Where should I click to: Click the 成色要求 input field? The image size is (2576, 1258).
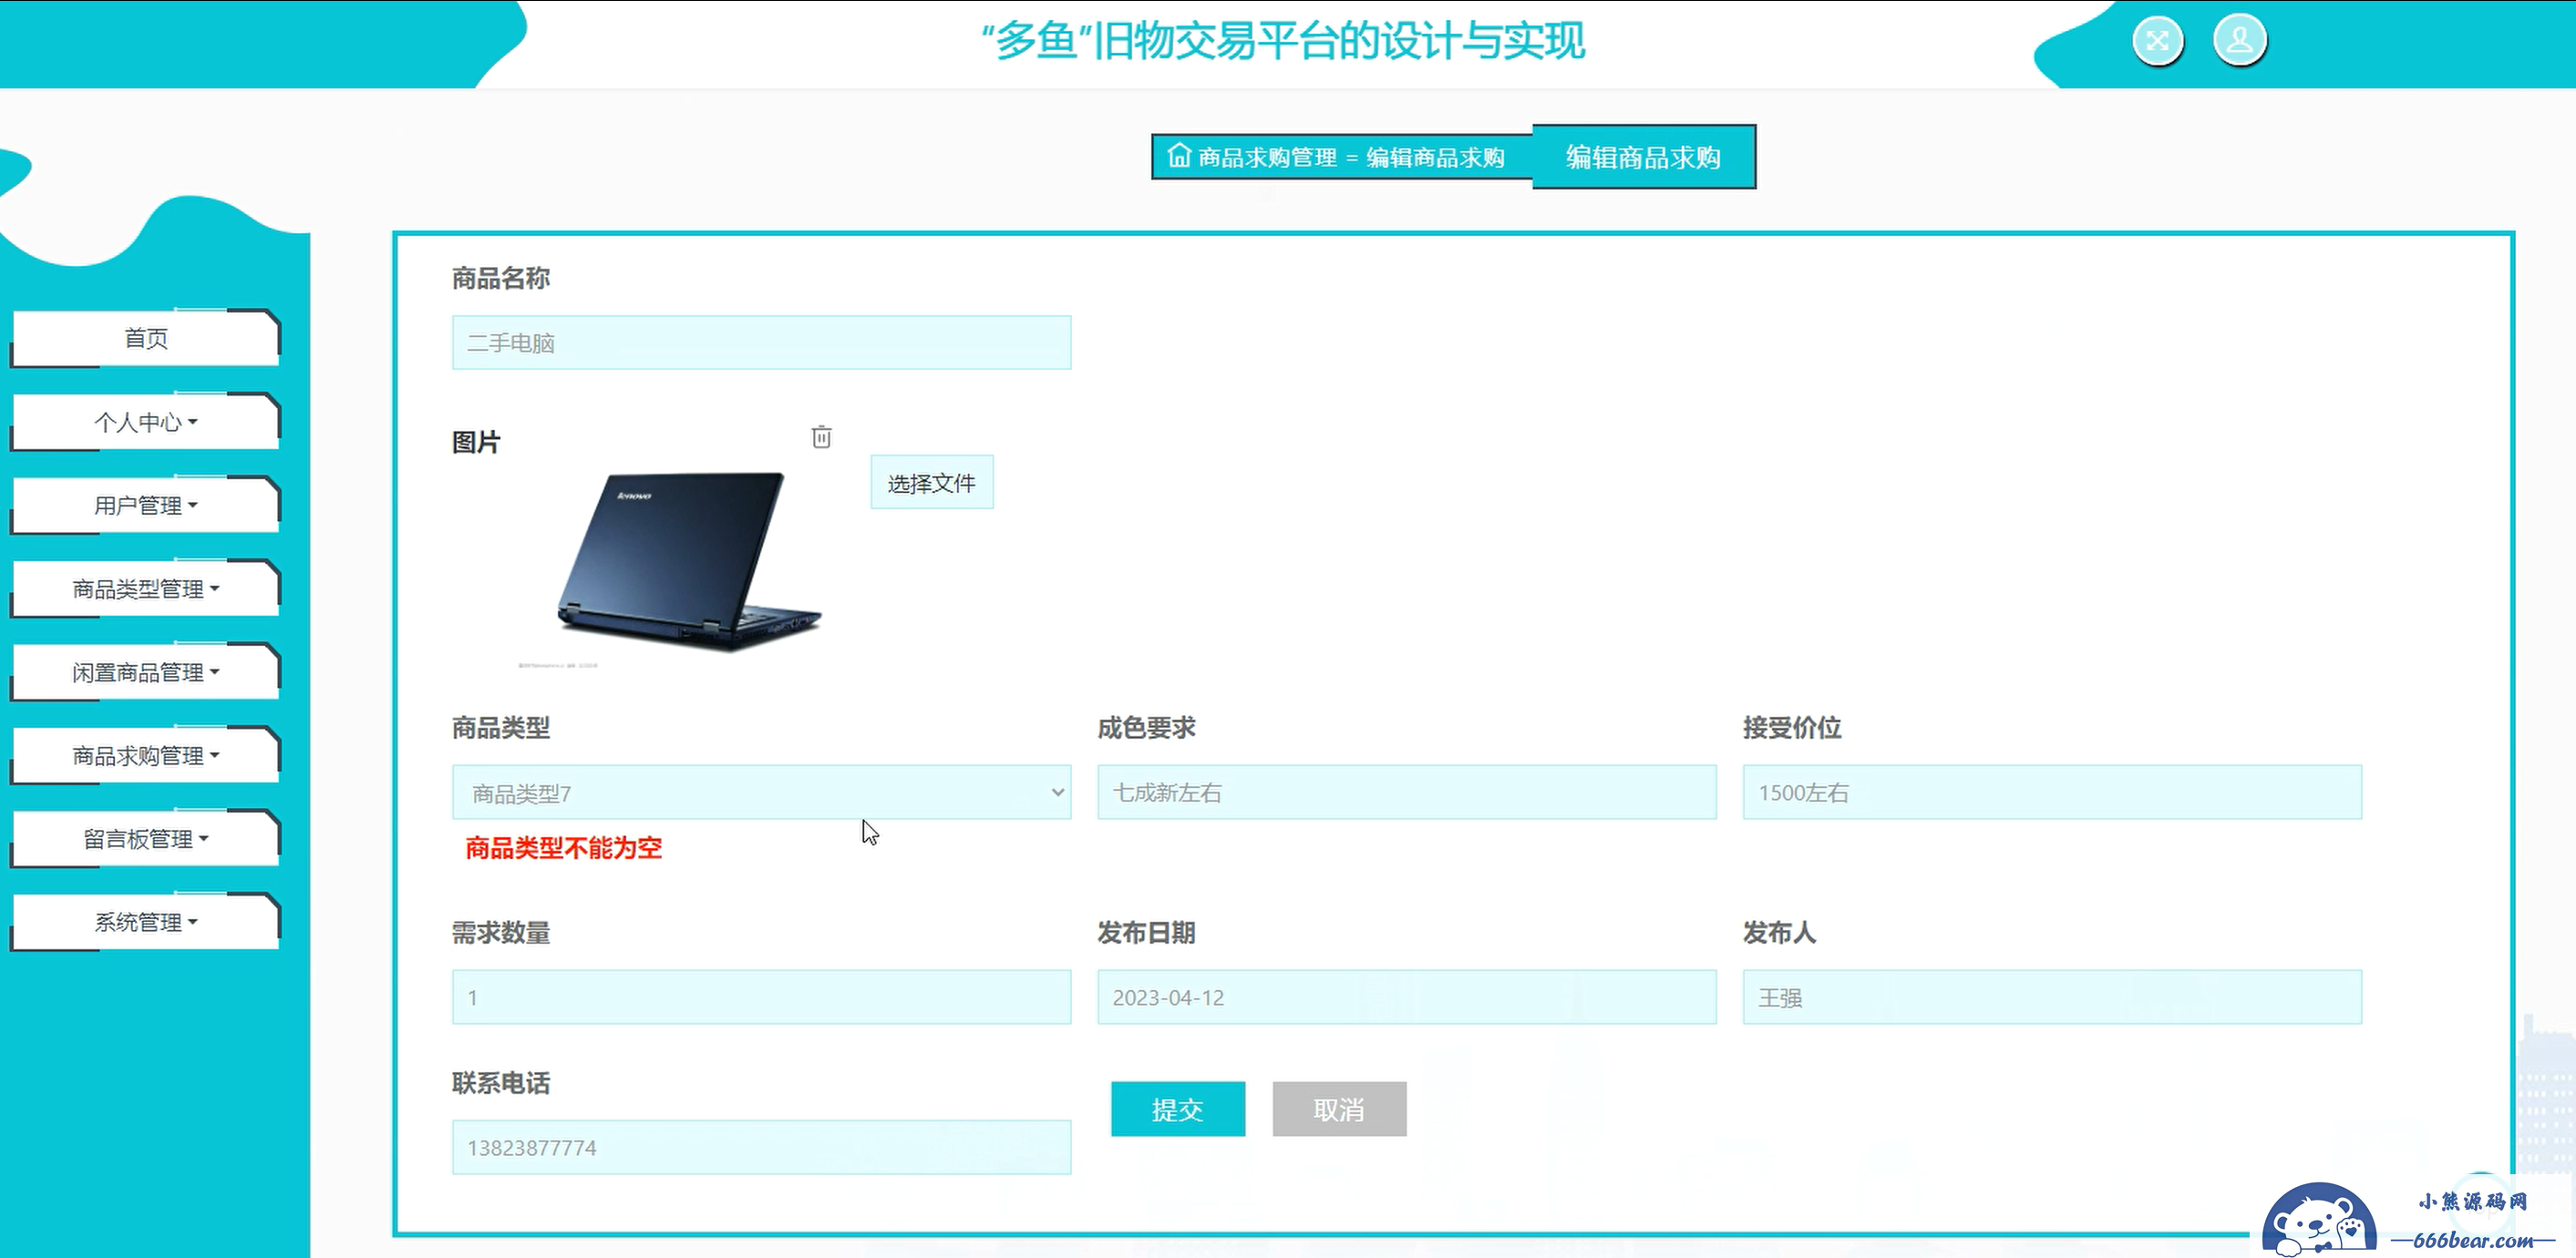tap(1407, 793)
